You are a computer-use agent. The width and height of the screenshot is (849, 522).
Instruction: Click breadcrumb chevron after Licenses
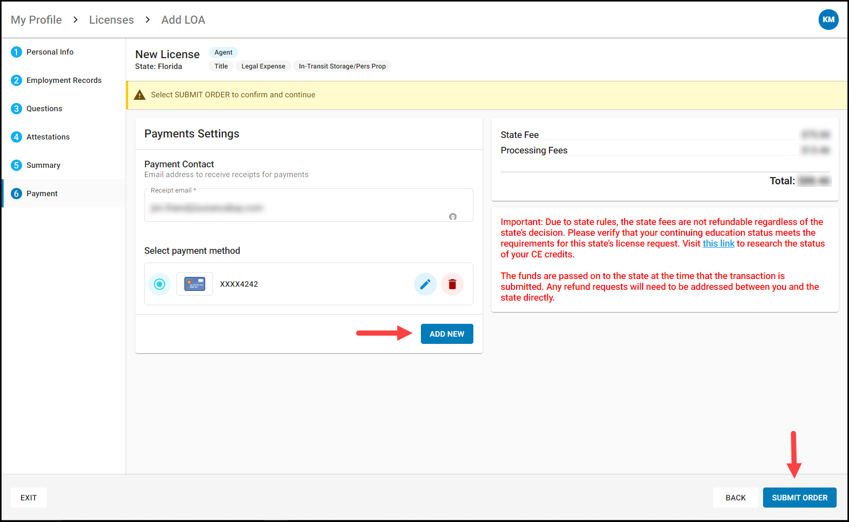coord(148,20)
